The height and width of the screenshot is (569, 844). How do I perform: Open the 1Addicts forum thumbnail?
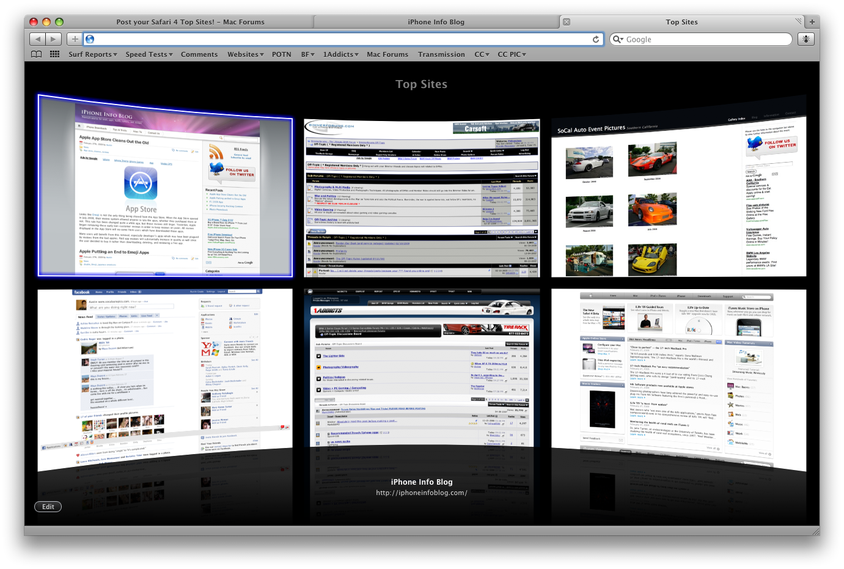point(422,368)
